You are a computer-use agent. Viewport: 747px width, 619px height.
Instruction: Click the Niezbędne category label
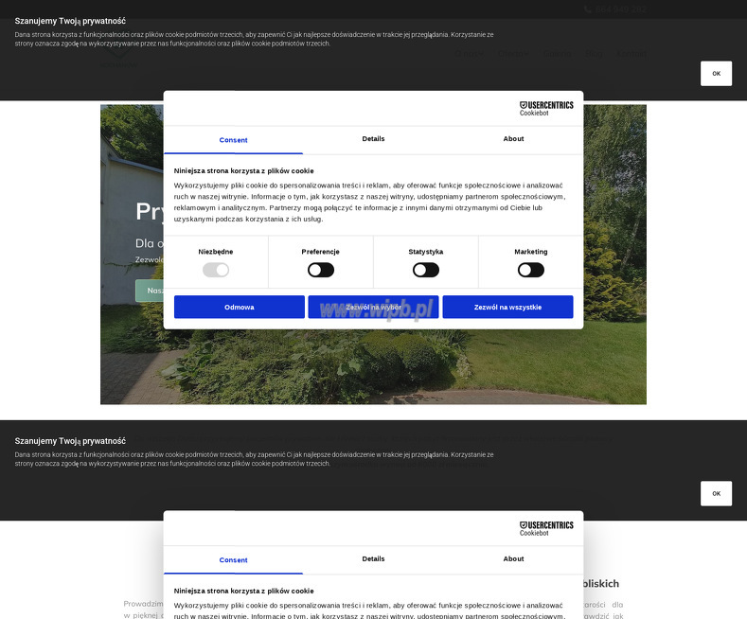tap(216, 252)
